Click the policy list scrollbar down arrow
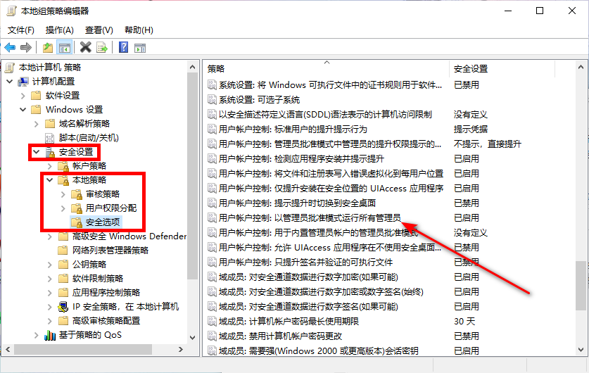This screenshot has width=589, height=373. coord(581,350)
